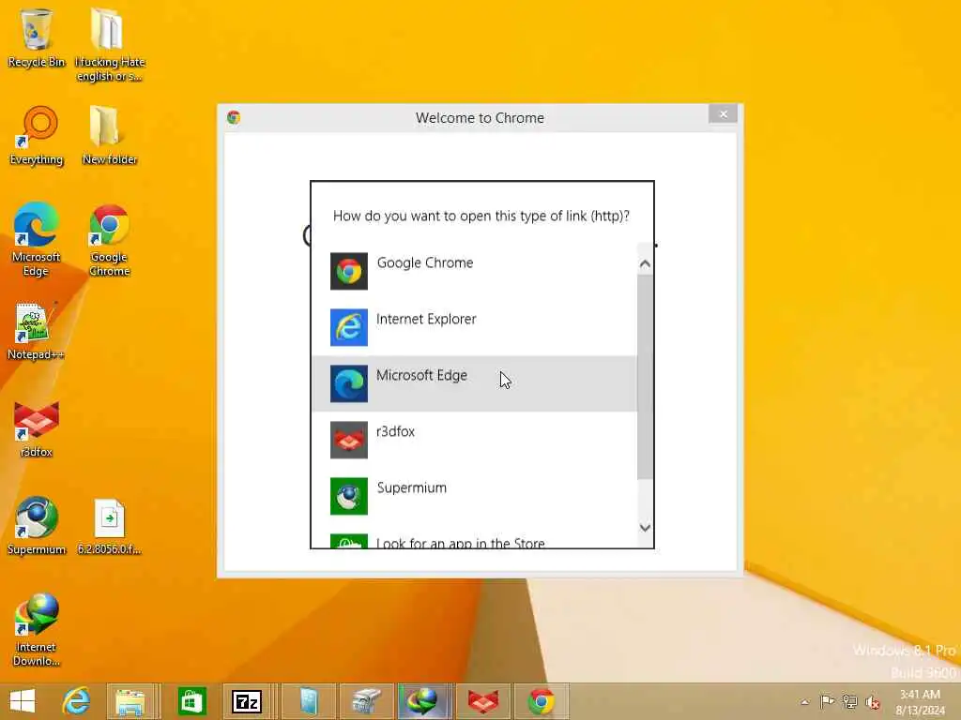Screen dimensions: 961x720
Task: Open the Action Center flag icon
Action: click(x=827, y=701)
